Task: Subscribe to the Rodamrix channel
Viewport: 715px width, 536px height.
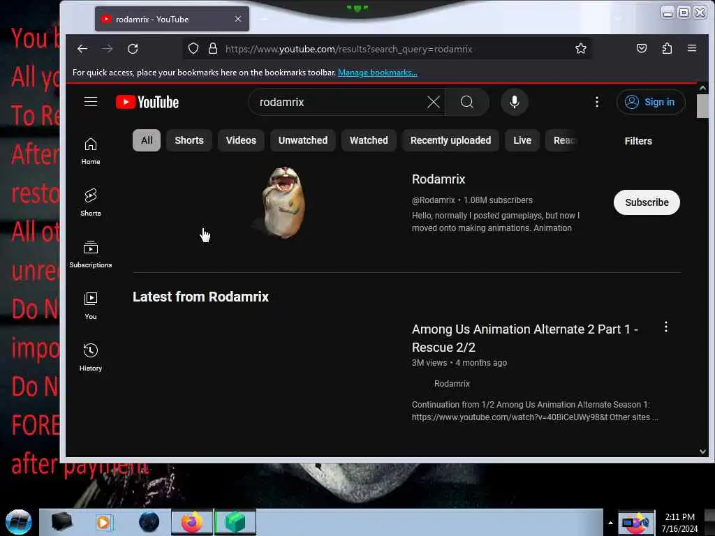Action: (647, 202)
